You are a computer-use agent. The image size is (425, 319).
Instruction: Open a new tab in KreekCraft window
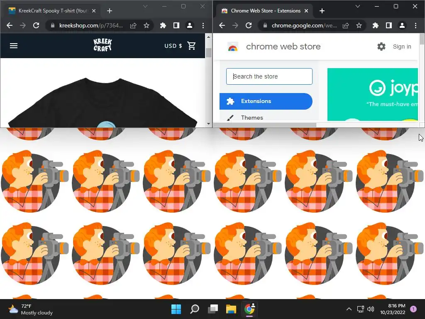coord(110,11)
